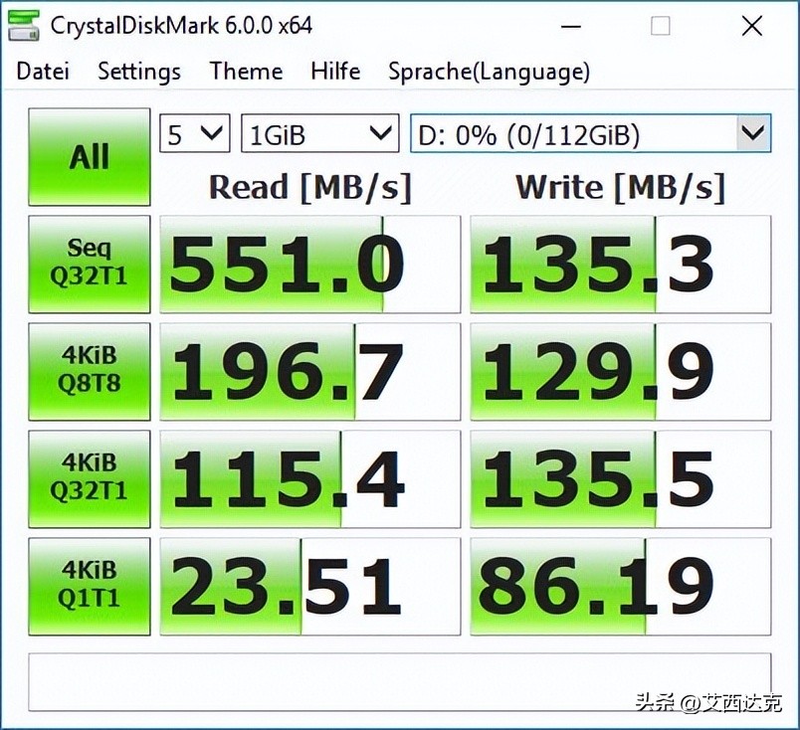Open the Sprache(Language) menu
Image resolution: width=800 pixels, height=730 pixels.
[489, 72]
